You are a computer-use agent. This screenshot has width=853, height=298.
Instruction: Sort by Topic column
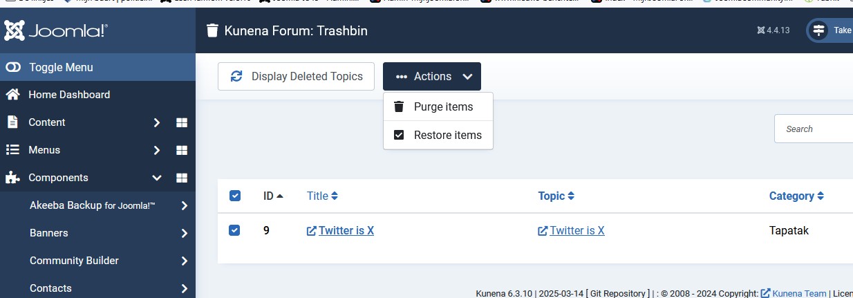[x=556, y=196]
